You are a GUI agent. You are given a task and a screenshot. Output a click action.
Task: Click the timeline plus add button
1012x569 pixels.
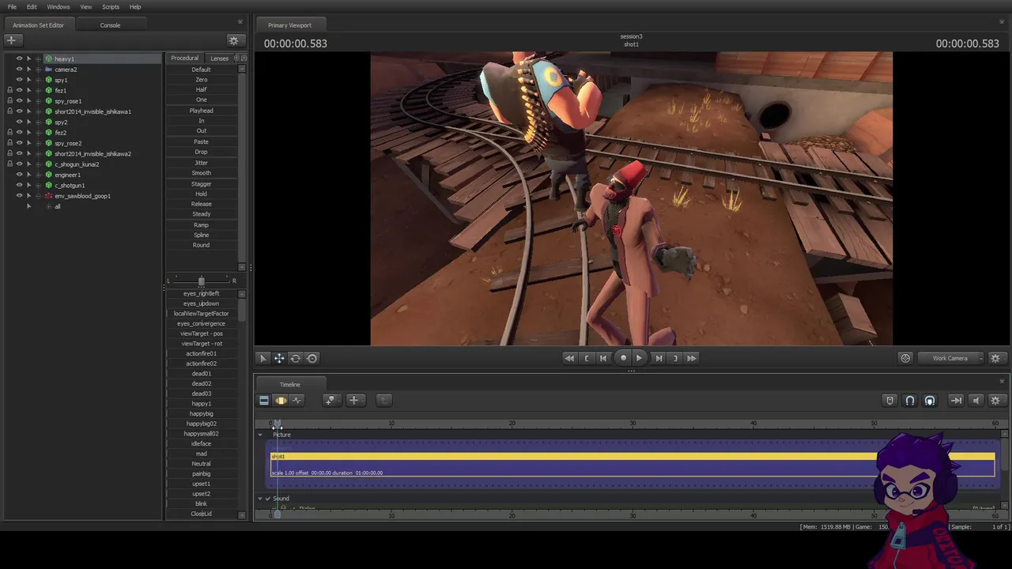tap(354, 401)
